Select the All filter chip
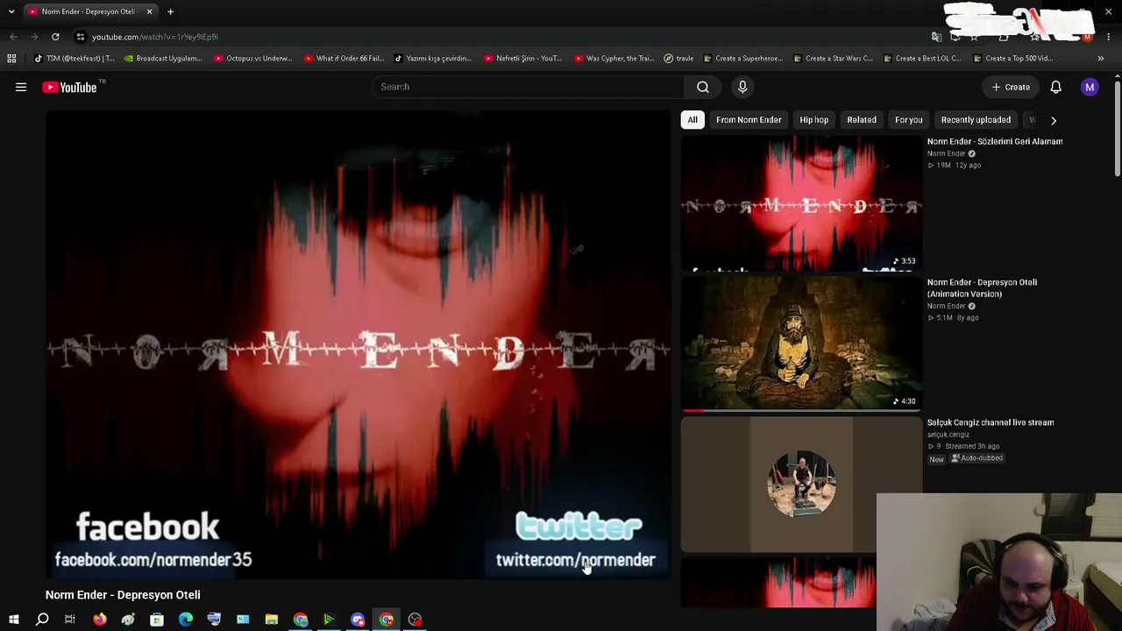 [x=692, y=120]
